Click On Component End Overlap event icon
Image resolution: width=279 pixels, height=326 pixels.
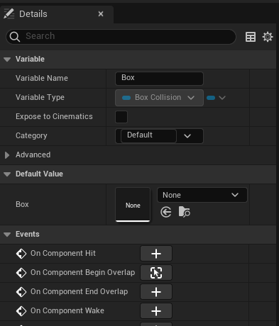tap(21, 292)
